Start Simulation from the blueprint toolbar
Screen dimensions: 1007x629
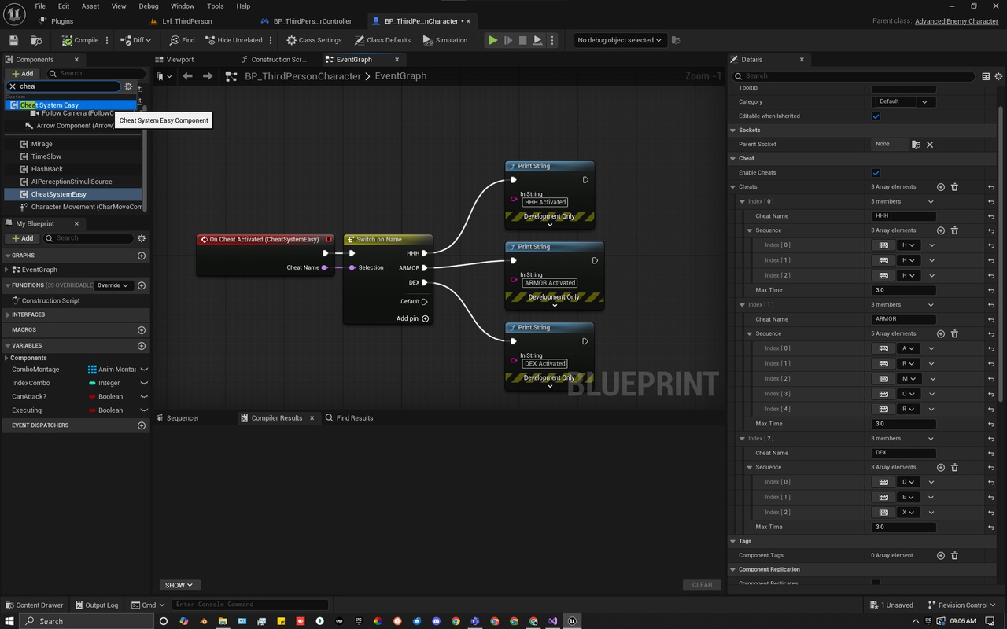pos(445,40)
